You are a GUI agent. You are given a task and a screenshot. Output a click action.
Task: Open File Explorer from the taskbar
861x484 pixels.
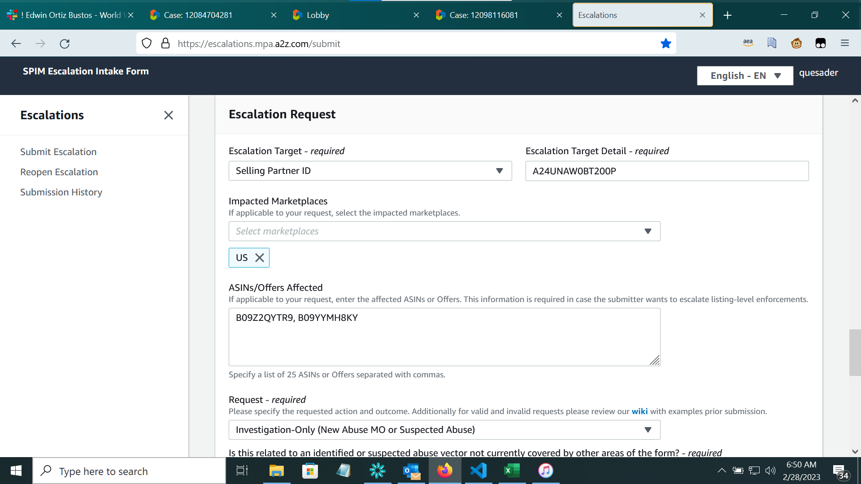pos(276,471)
